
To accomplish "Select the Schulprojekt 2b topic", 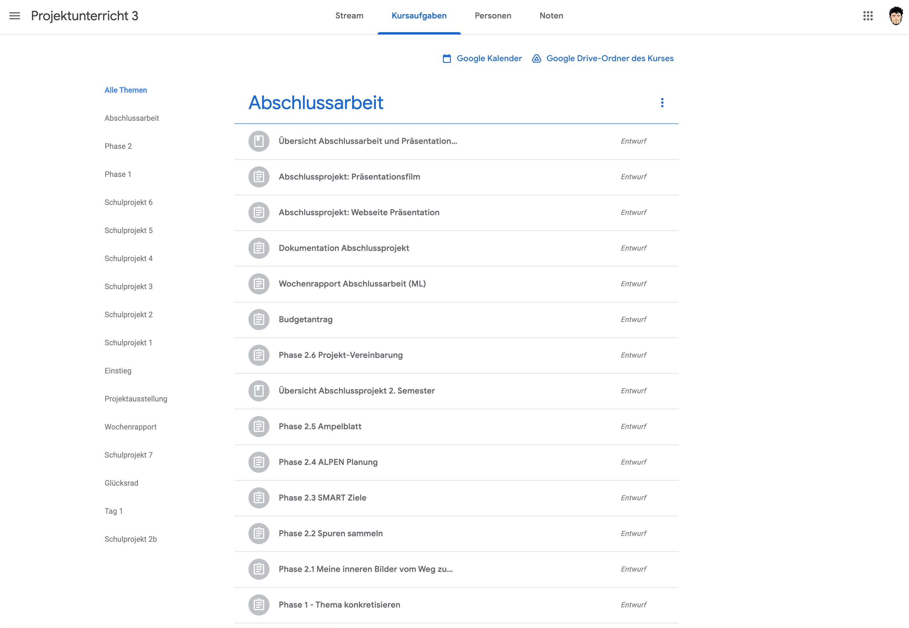I will [x=131, y=539].
